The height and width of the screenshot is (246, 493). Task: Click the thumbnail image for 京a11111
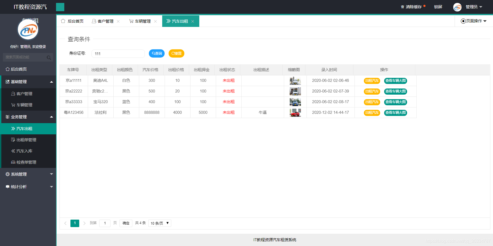tap(295, 80)
